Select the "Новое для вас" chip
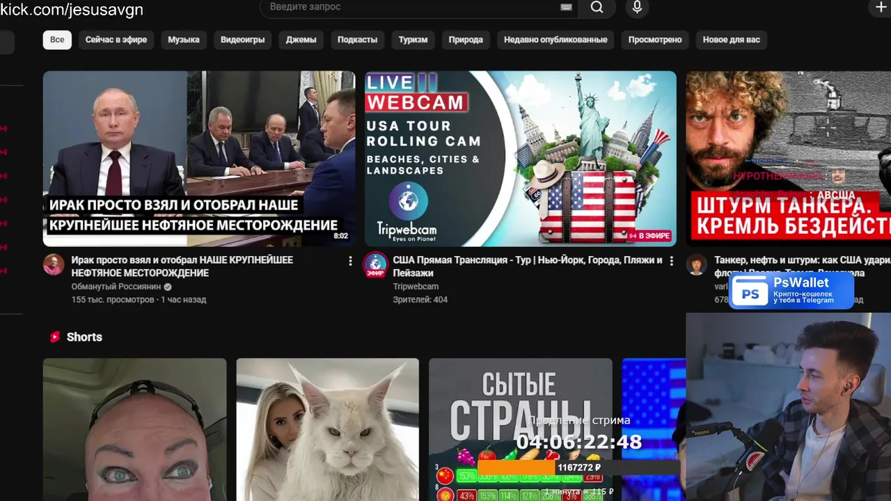891x501 pixels. (x=731, y=40)
